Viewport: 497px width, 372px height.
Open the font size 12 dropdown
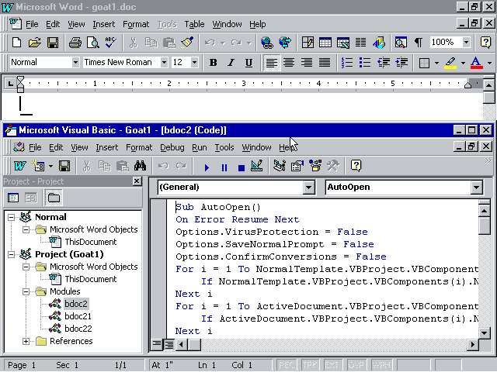[x=194, y=62]
